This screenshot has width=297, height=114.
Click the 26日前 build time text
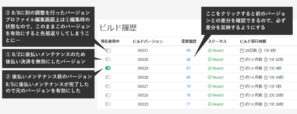(x=251, y=51)
